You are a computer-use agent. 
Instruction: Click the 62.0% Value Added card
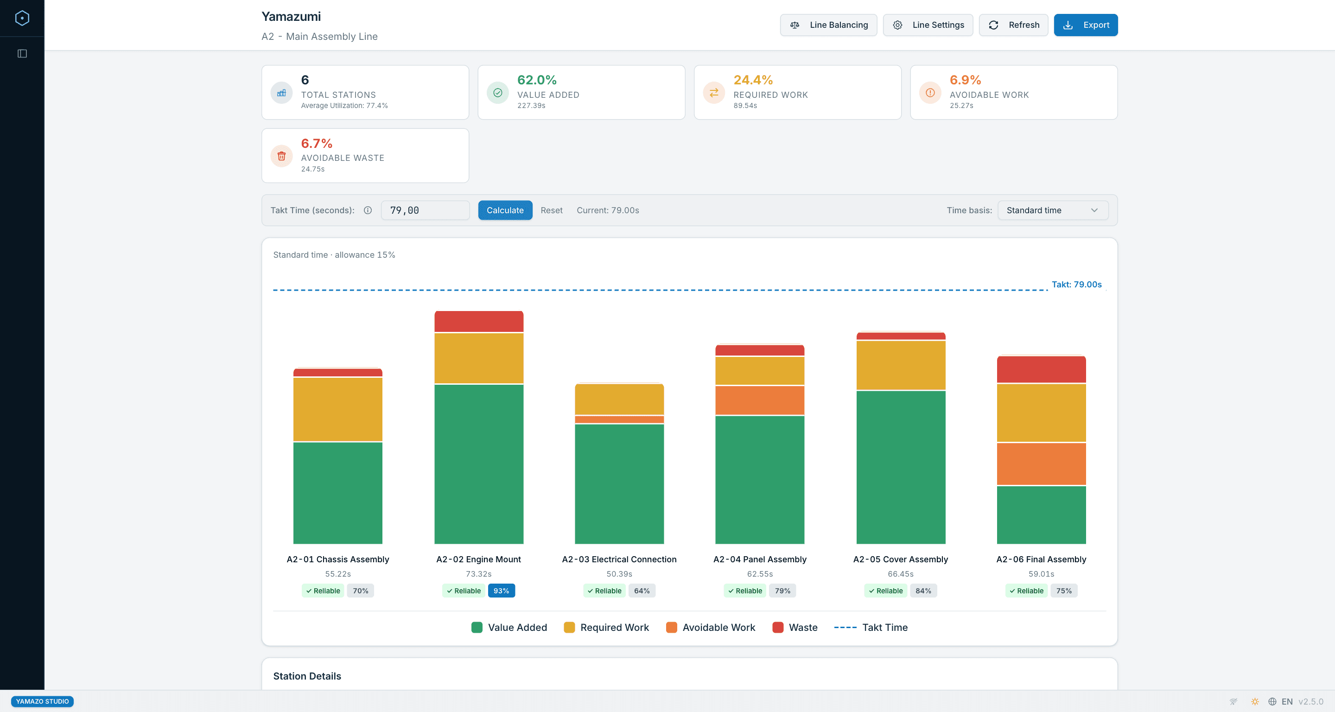(581, 92)
